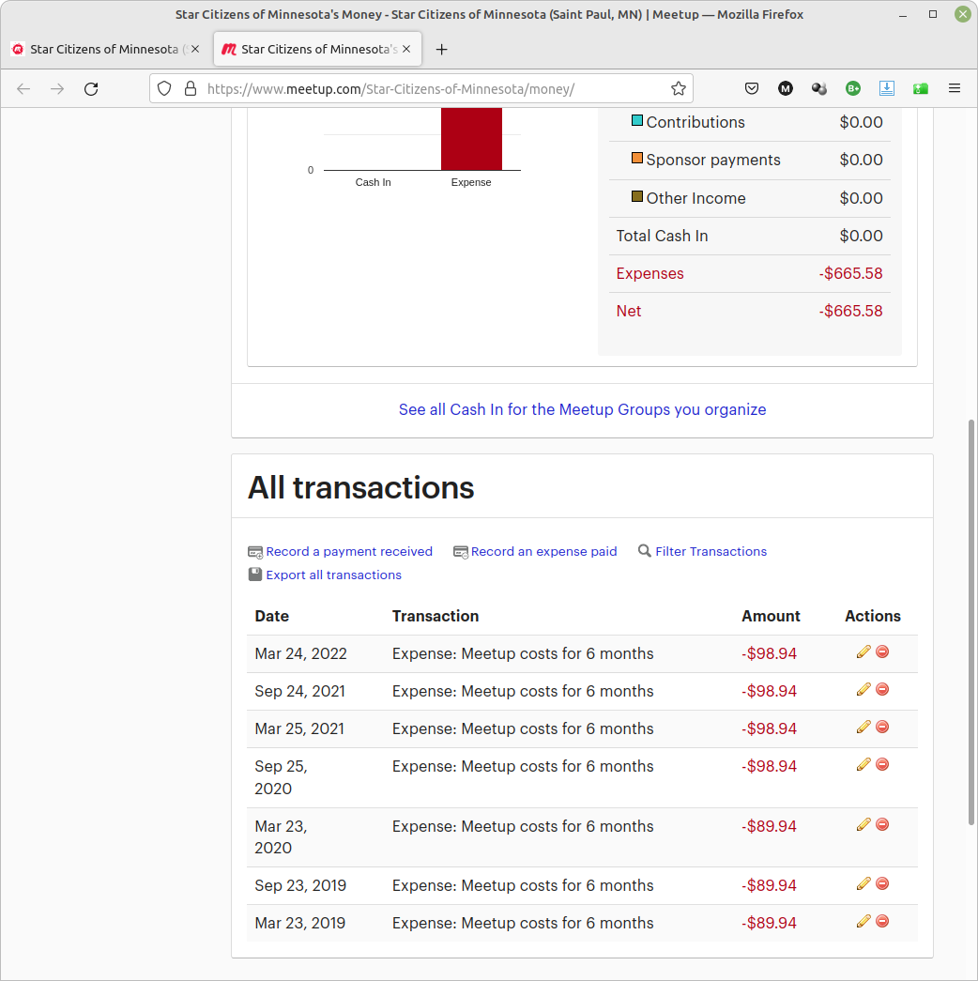The image size is (978, 981).
Task: Edit the Mar 24, 2022 transaction pencil icon
Action: (863, 651)
